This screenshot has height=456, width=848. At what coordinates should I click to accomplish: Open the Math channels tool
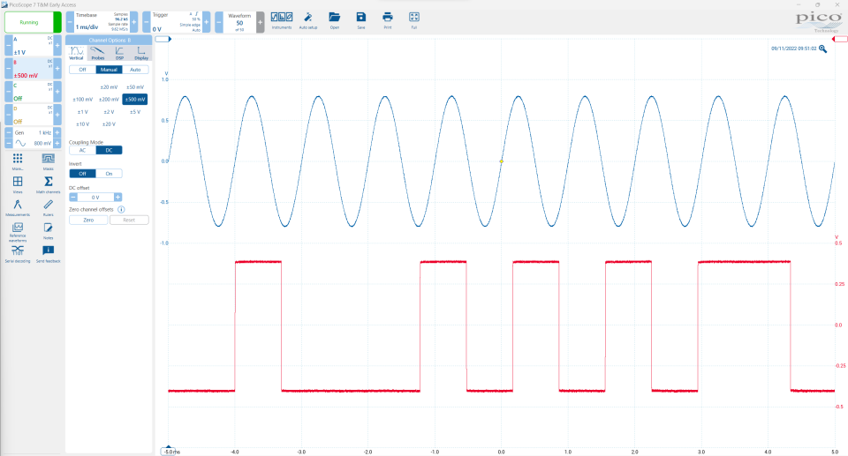(x=49, y=183)
